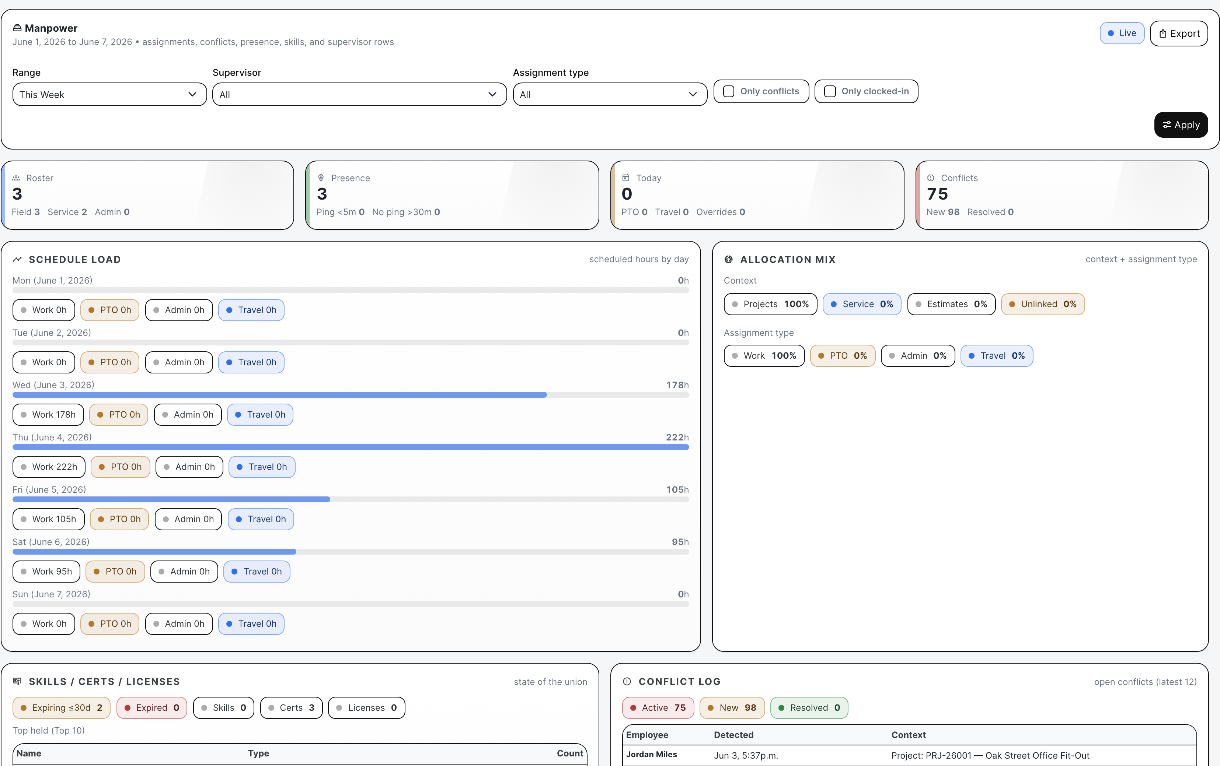Enable the Only clocked-in checkbox

point(830,92)
